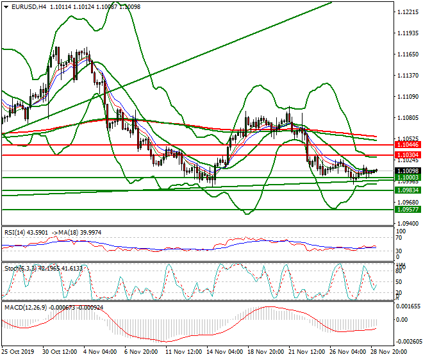
Task: Click the 14 Nov 04:00 time label
Action: 225,352
